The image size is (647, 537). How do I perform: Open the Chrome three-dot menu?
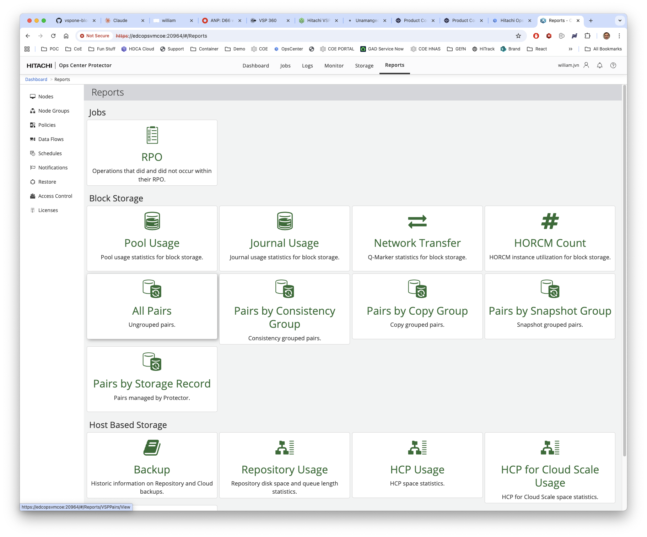click(619, 36)
